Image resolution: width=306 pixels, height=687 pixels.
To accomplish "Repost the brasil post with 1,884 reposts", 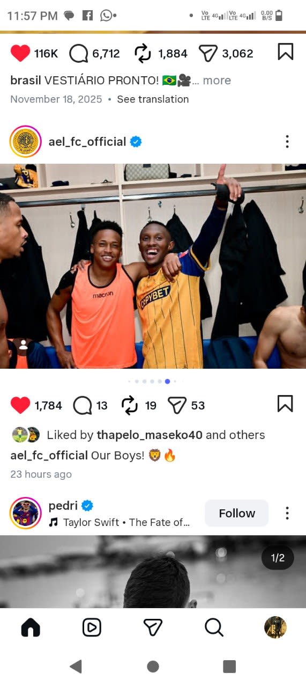I will click(143, 53).
